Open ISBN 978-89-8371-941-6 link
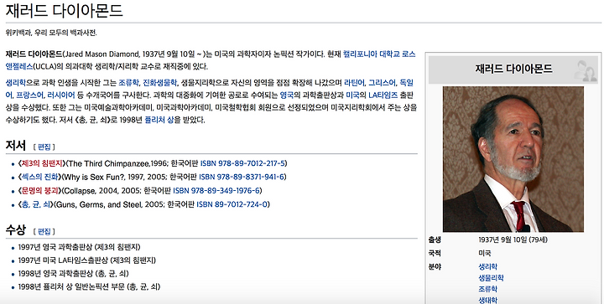604x304 pixels. (242, 177)
